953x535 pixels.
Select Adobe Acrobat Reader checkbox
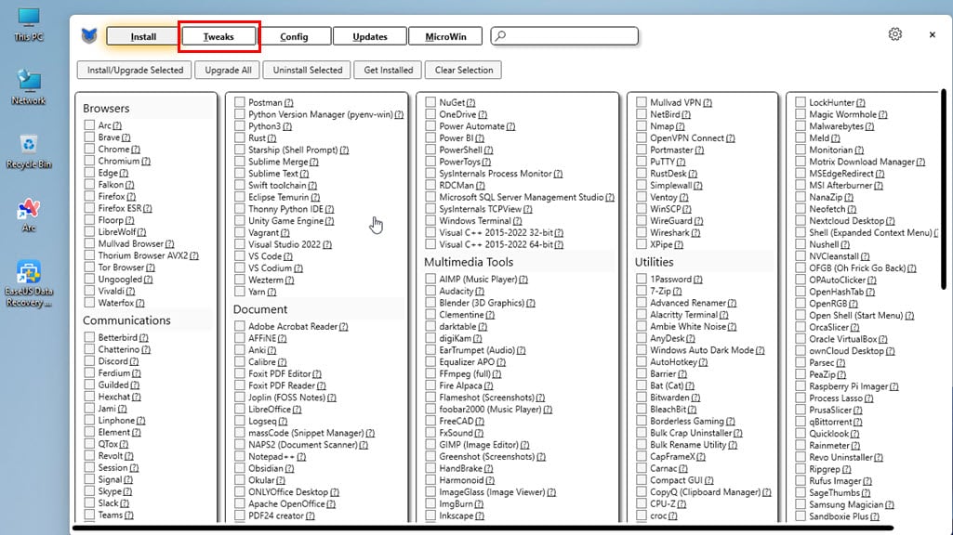click(x=240, y=326)
